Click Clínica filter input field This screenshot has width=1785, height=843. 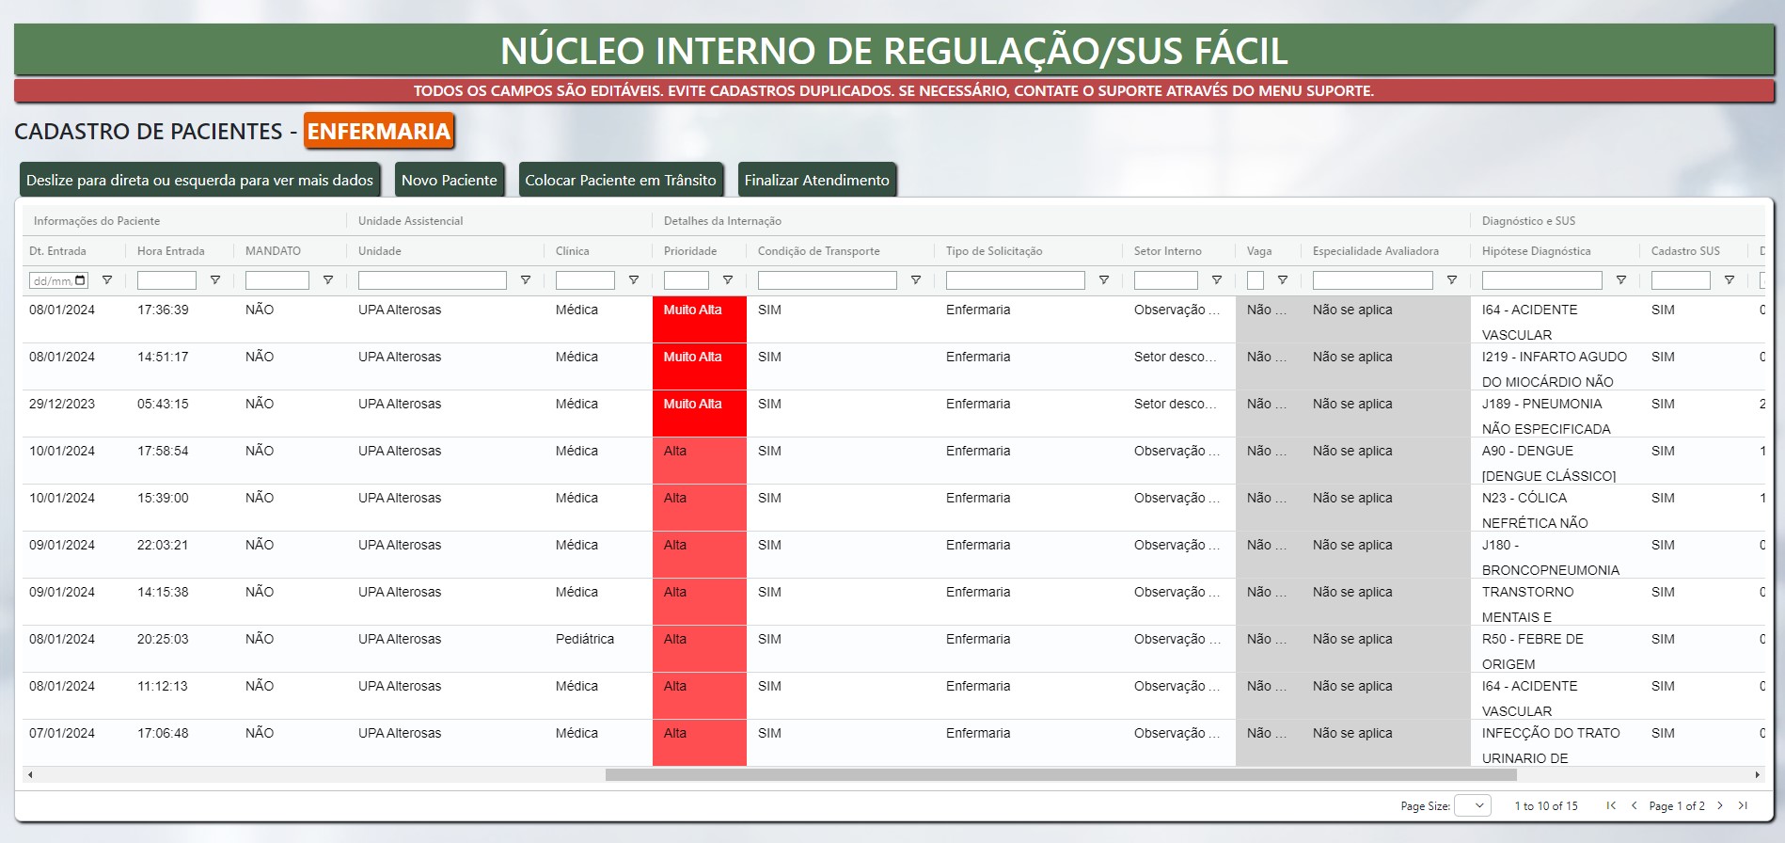coord(585,280)
